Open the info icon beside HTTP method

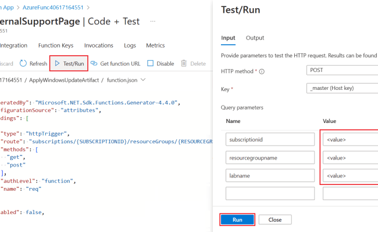[x=262, y=71]
